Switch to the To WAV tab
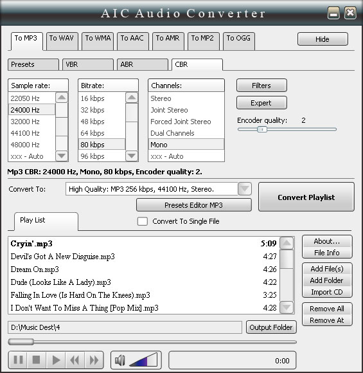 tap(62, 41)
